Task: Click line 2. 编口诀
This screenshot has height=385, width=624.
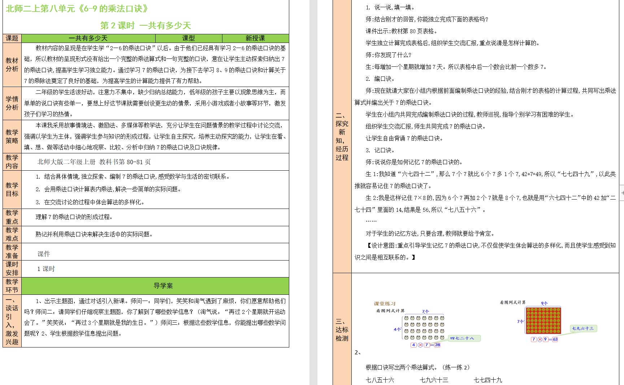Action: coord(381,79)
